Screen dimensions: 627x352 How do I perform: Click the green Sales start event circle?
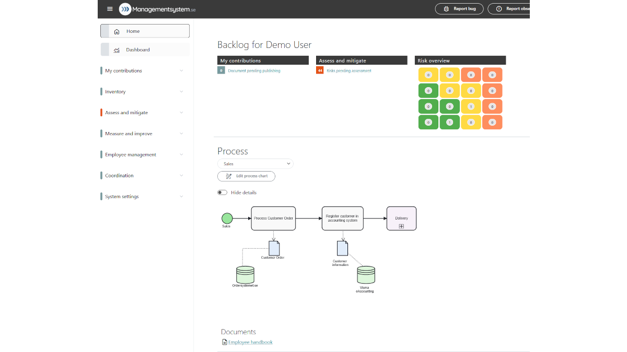pyautogui.click(x=227, y=218)
